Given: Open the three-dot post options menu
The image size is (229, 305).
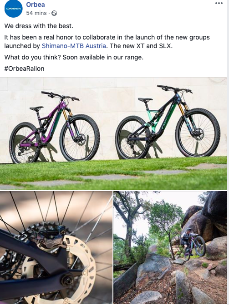Looking at the screenshot, I should pos(219,3).
